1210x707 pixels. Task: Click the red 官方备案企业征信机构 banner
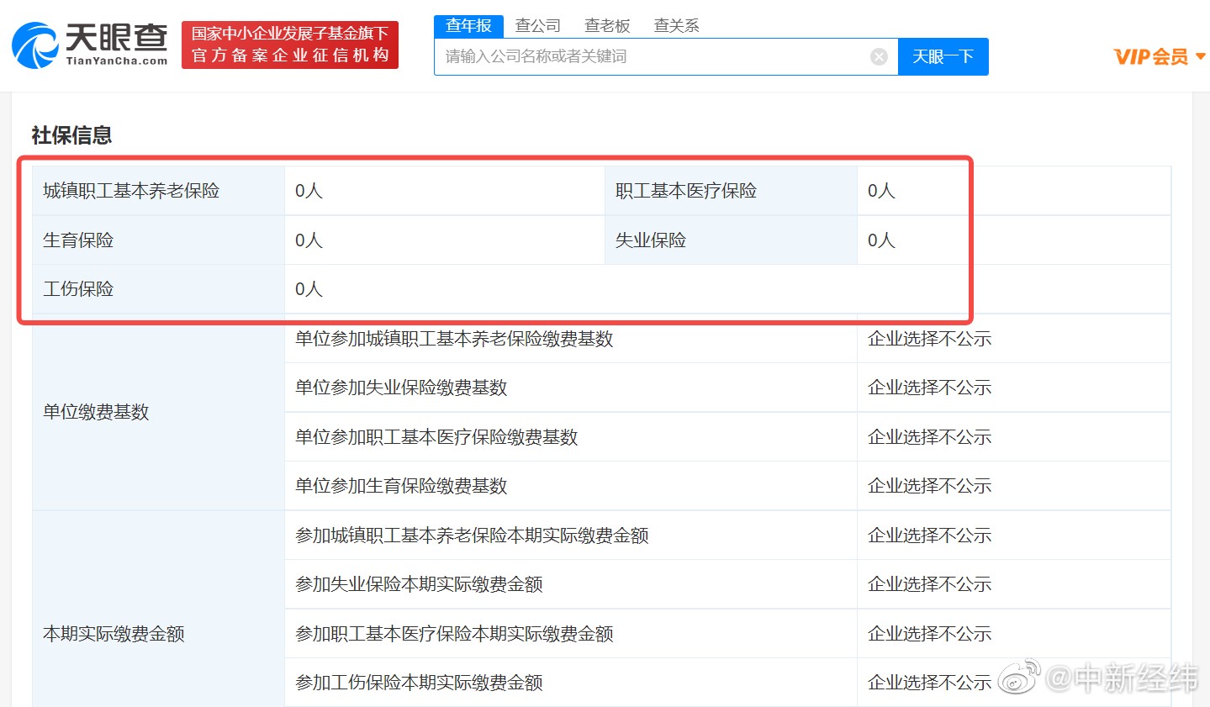[x=290, y=45]
